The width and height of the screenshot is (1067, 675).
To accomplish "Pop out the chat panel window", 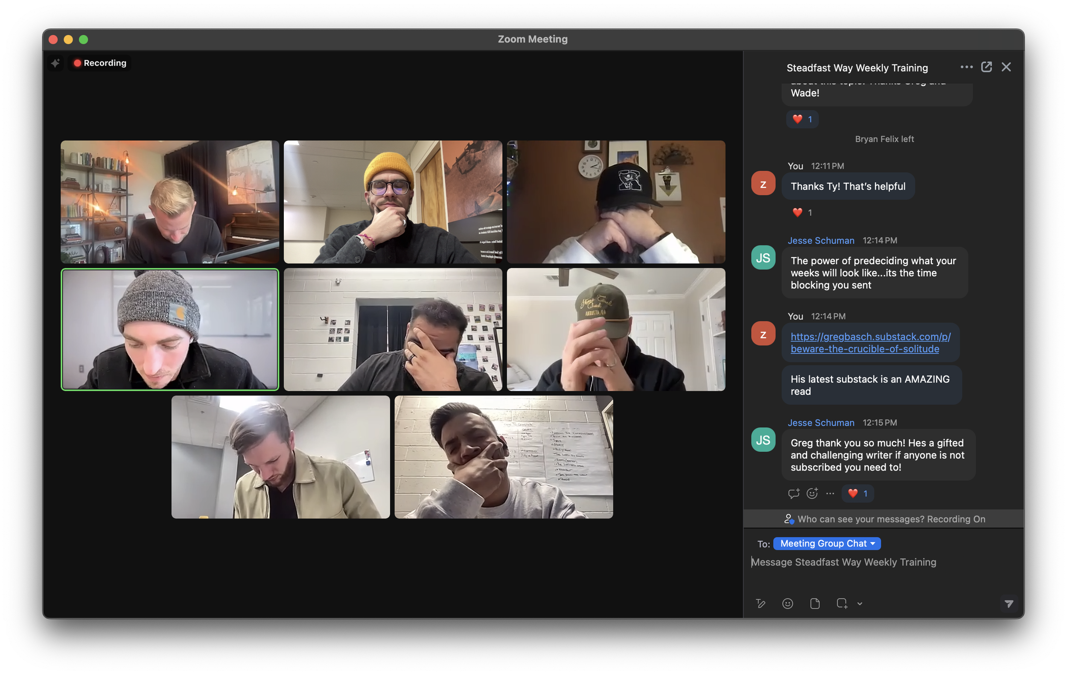I will [x=986, y=67].
